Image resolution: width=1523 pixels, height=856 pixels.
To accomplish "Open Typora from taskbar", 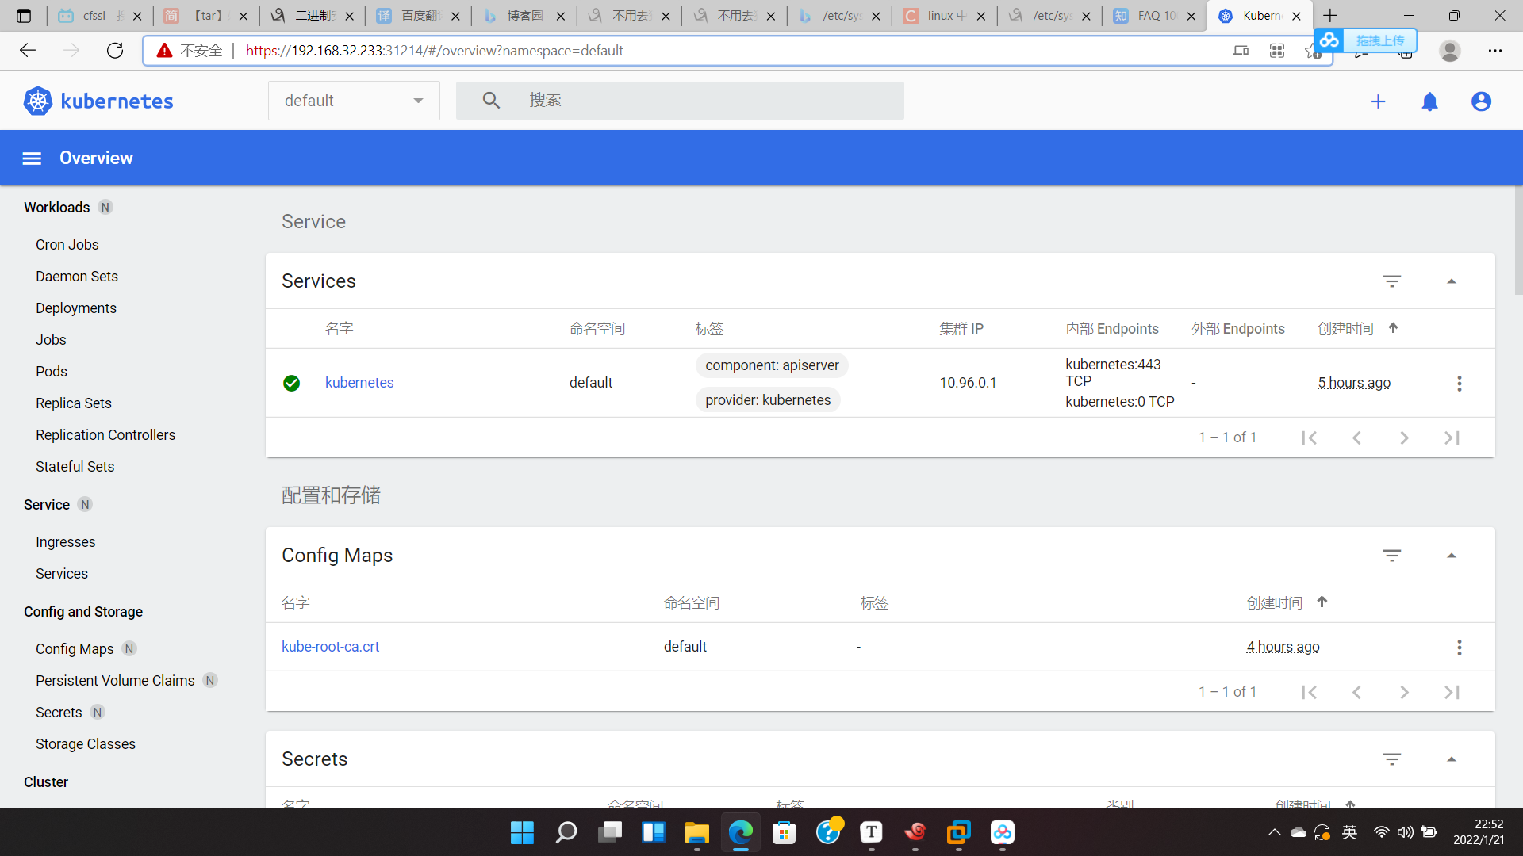I will [x=871, y=832].
